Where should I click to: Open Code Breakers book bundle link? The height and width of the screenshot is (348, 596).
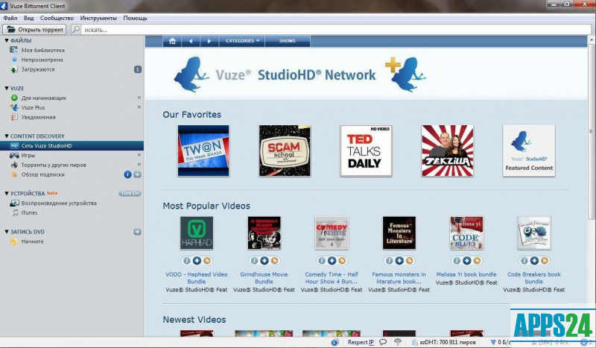[x=534, y=278]
